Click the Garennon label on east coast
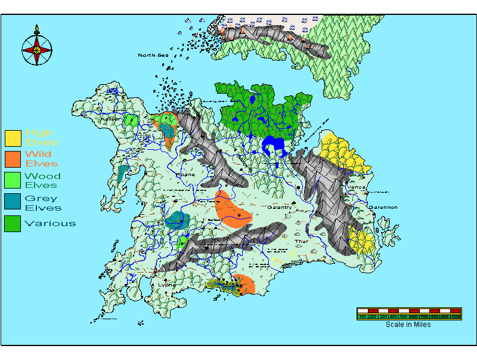This screenshot has width=477, height=358. point(383,207)
